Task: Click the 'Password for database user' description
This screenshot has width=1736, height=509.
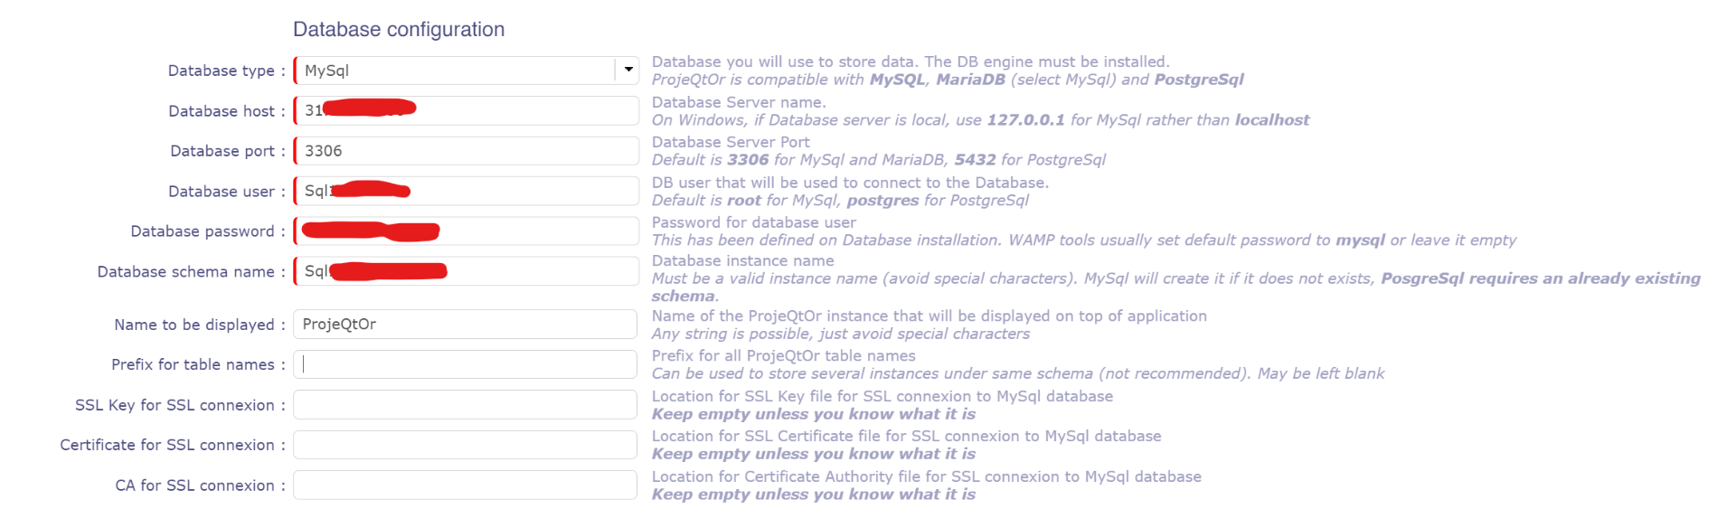Action: pyautogui.click(x=753, y=222)
